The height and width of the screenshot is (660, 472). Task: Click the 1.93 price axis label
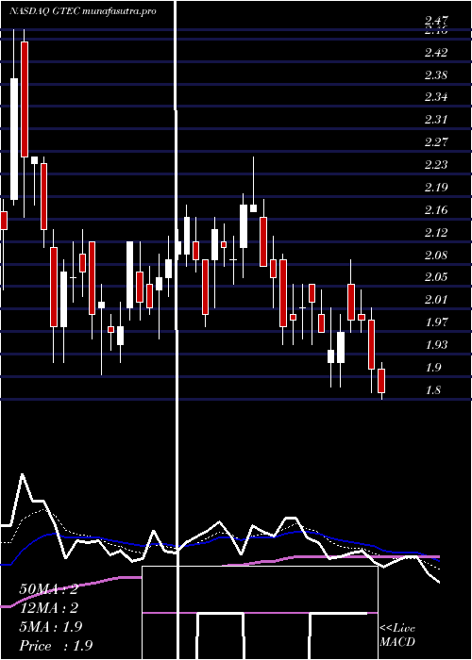[x=436, y=345]
